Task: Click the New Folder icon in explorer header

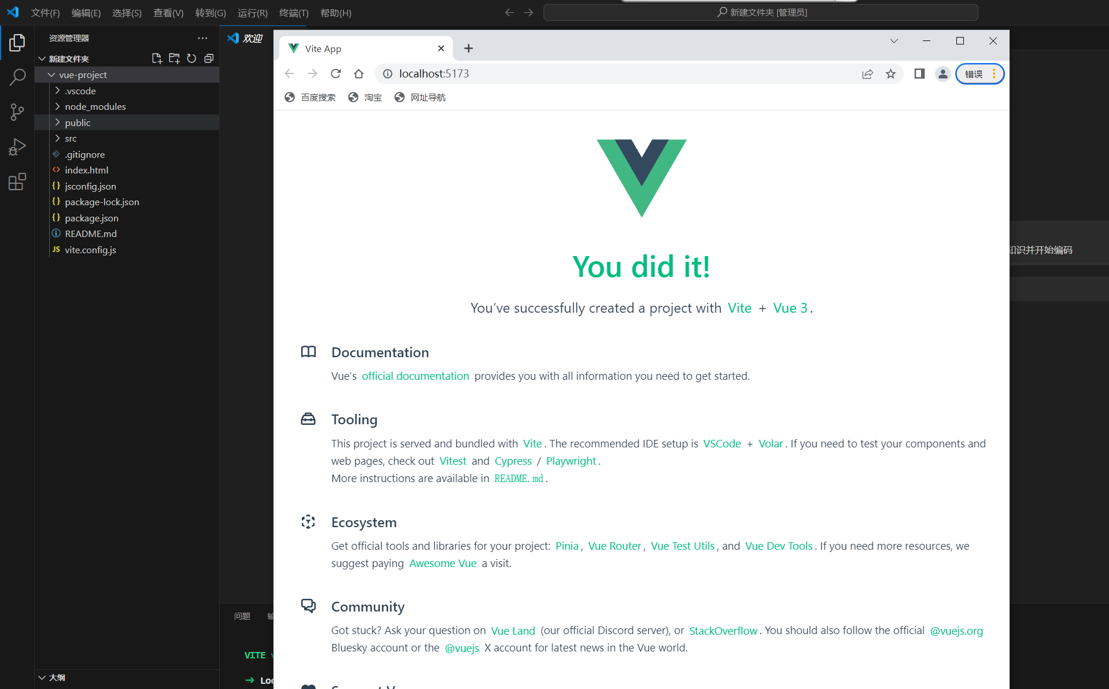Action: [174, 58]
